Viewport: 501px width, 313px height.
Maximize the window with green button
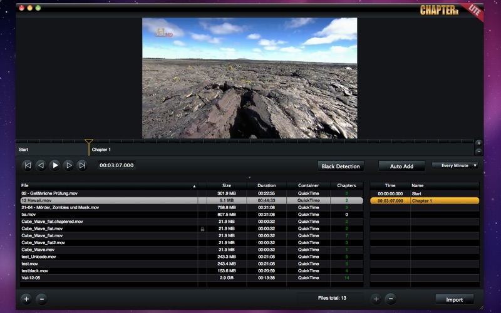pos(38,8)
